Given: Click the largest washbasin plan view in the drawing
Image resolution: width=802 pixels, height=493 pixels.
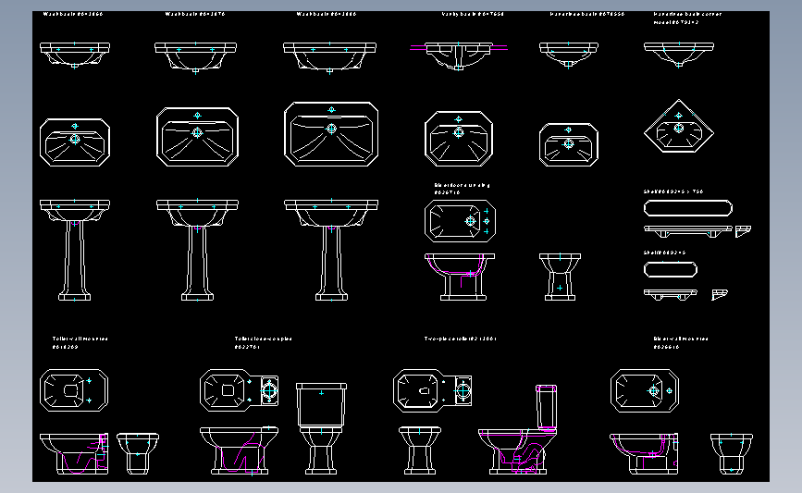Looking at the screenshot, I should pyautogui.click(x=331, y=134).
